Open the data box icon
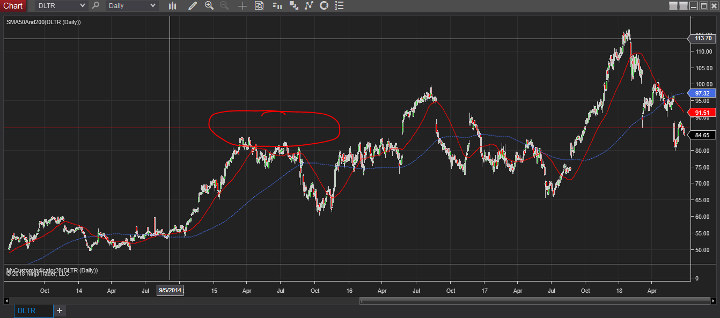Viewport: 720px width, 318px height. tap(259, 6)
